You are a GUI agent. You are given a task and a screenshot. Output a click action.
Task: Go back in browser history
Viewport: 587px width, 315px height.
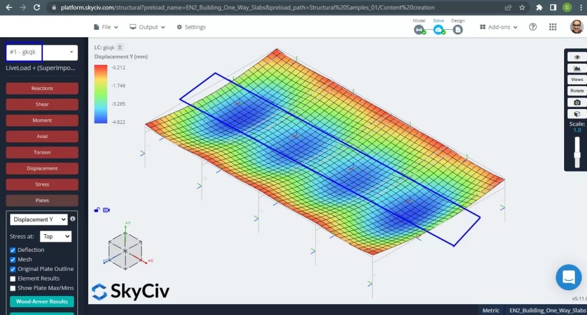9,7
